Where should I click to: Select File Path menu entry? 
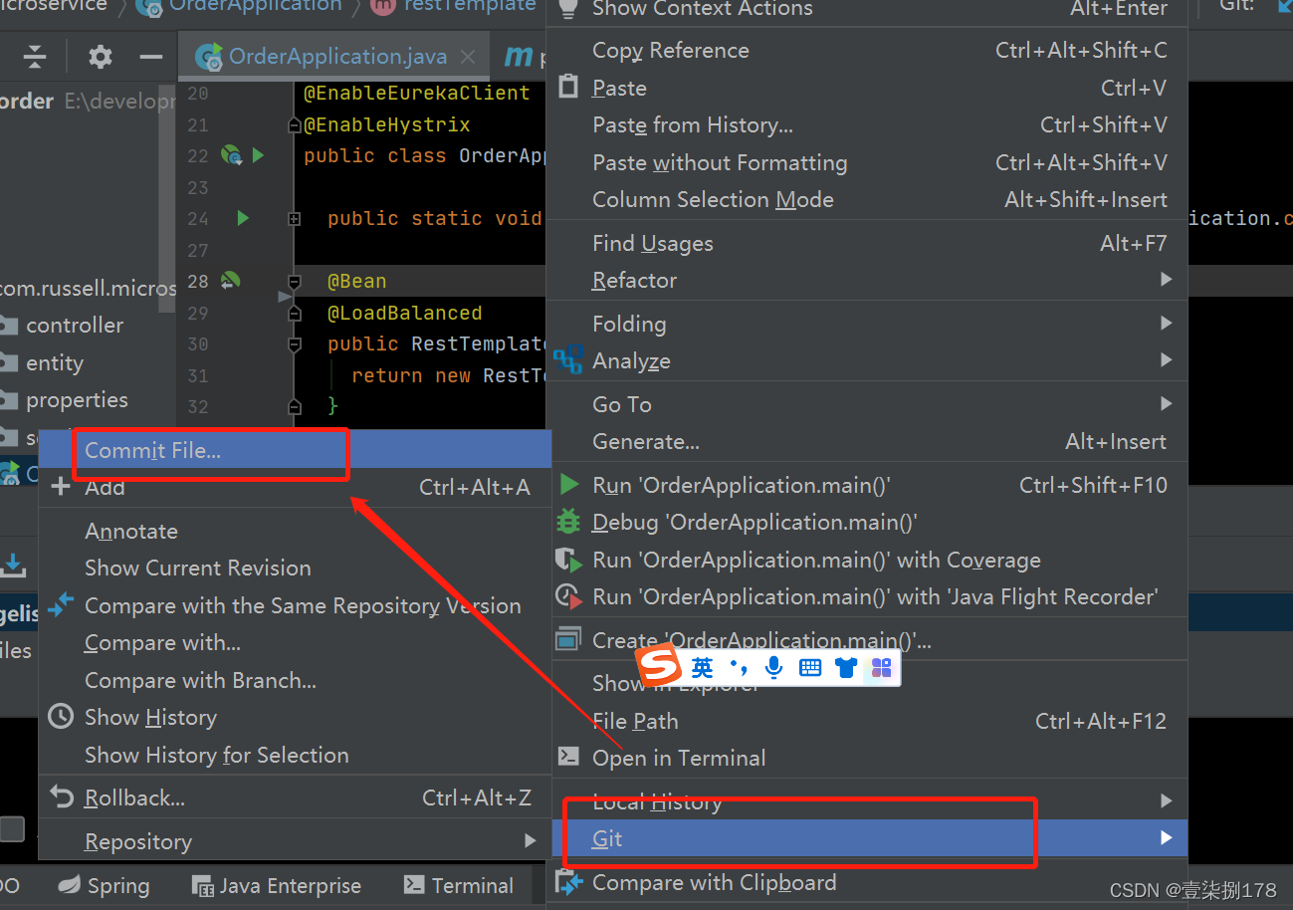point(869,721)
